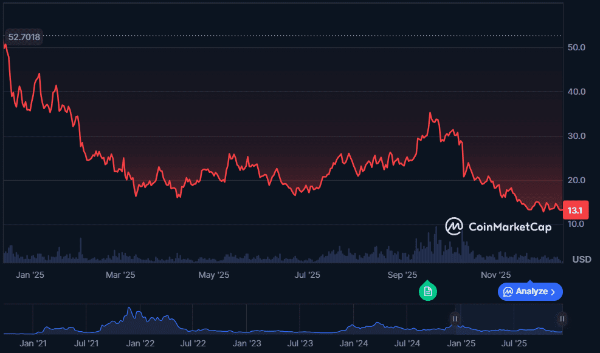Click the sparkle icon inside Analyze button

[508, 292]
